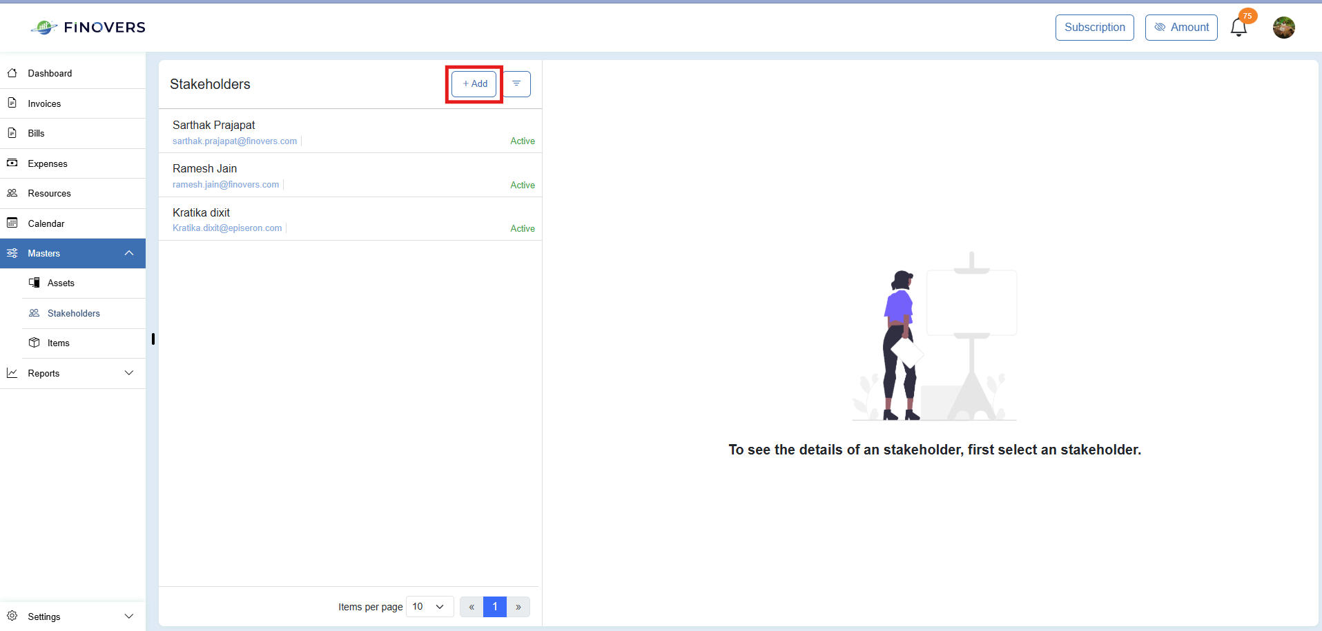
Task: Toggle Amount visibility eye button
Action: point(1181,28)
